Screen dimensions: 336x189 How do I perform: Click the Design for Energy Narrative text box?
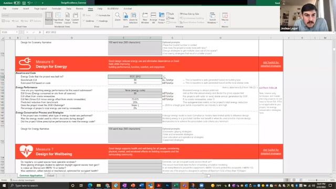[x=135, y=135]
